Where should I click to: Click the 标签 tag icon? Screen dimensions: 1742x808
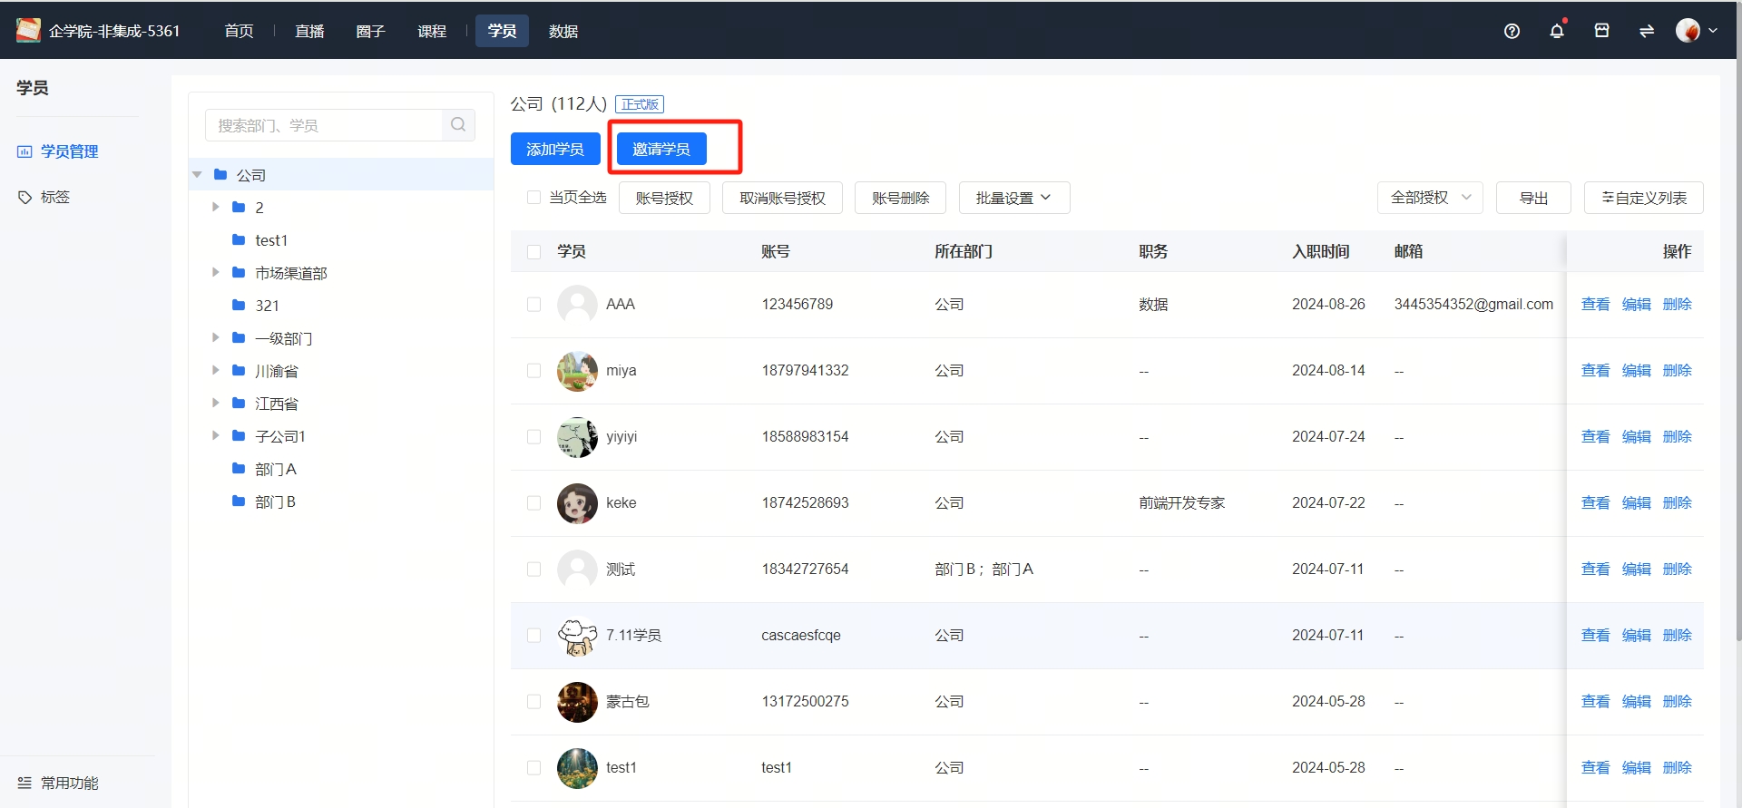[x=24, y=197]
